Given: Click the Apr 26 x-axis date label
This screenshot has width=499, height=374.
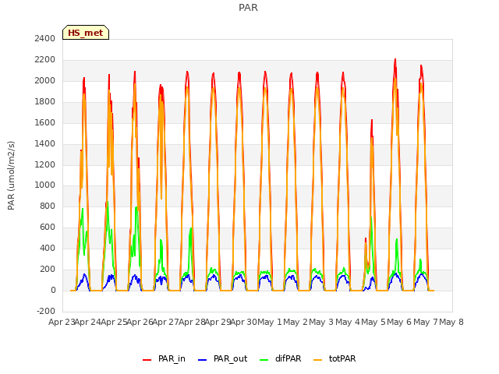Looking at the screenshot, I should [140, 322].
